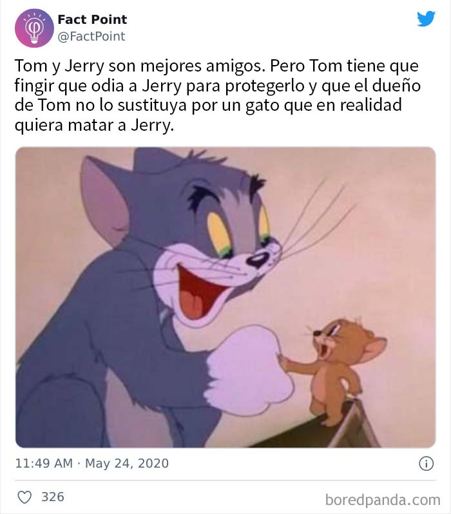Screen dimensions: 451x514
Task: Open the Fact Point display name
Action: 92,20
